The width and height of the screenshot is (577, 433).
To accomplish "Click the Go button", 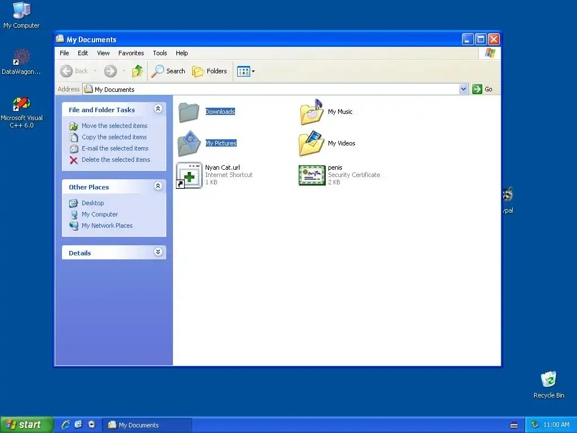I will click(482, 89).
